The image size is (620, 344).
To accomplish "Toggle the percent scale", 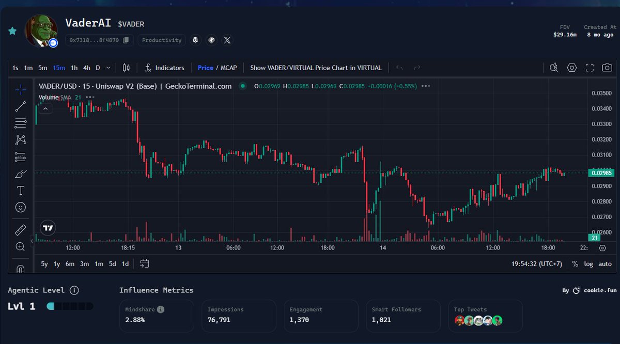I will [x=575, y=264].
